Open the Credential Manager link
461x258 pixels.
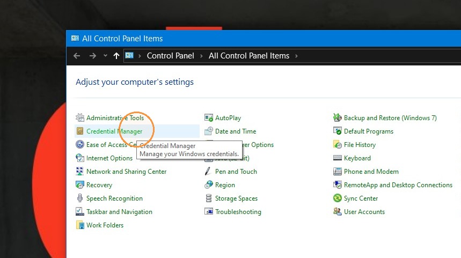(x=114, y=131)
